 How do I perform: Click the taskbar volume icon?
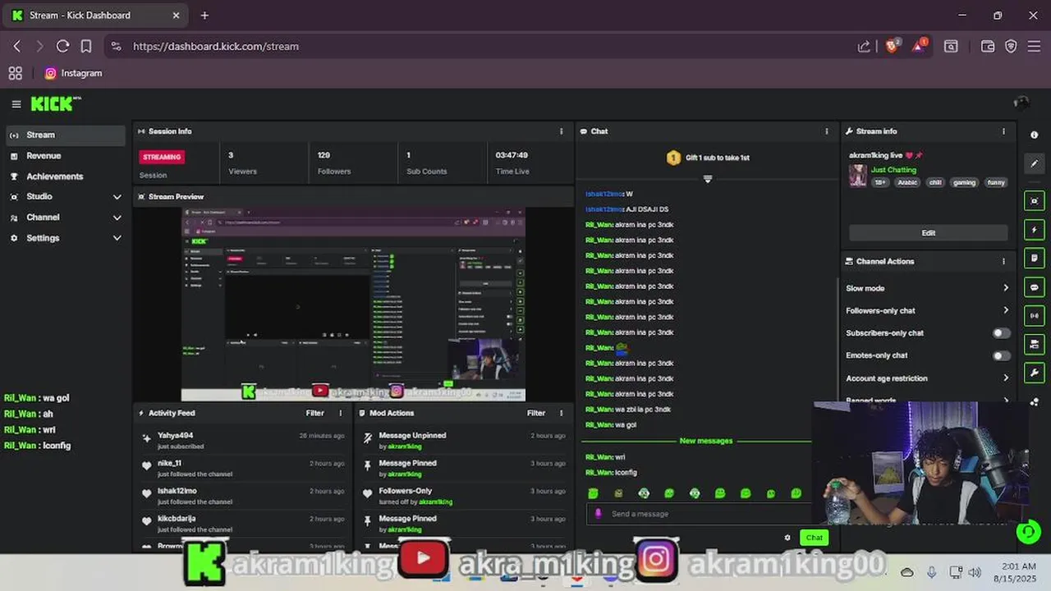974,572
